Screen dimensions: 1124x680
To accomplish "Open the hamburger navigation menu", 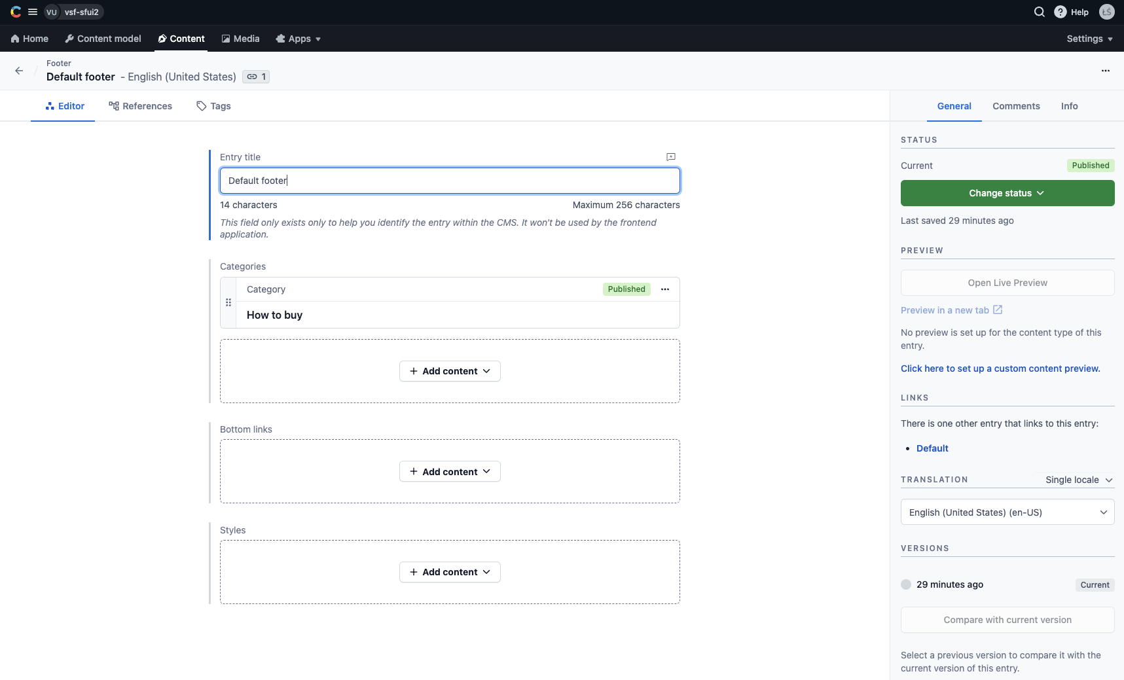I will [33, 11].
